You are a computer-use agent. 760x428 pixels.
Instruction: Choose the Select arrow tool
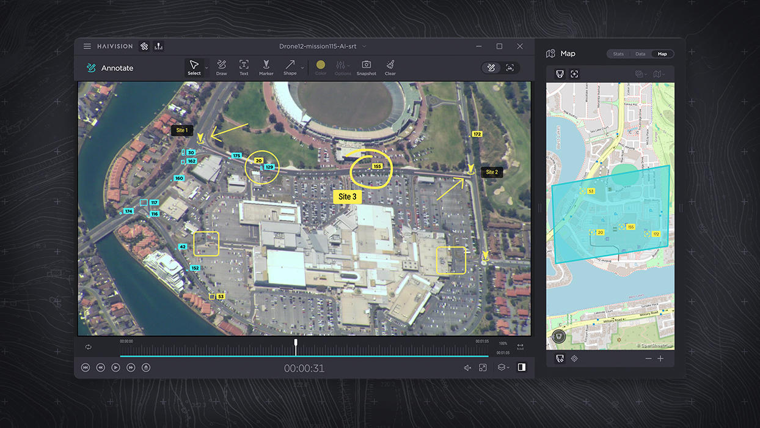pyautogui.click(x=194, y=67)
